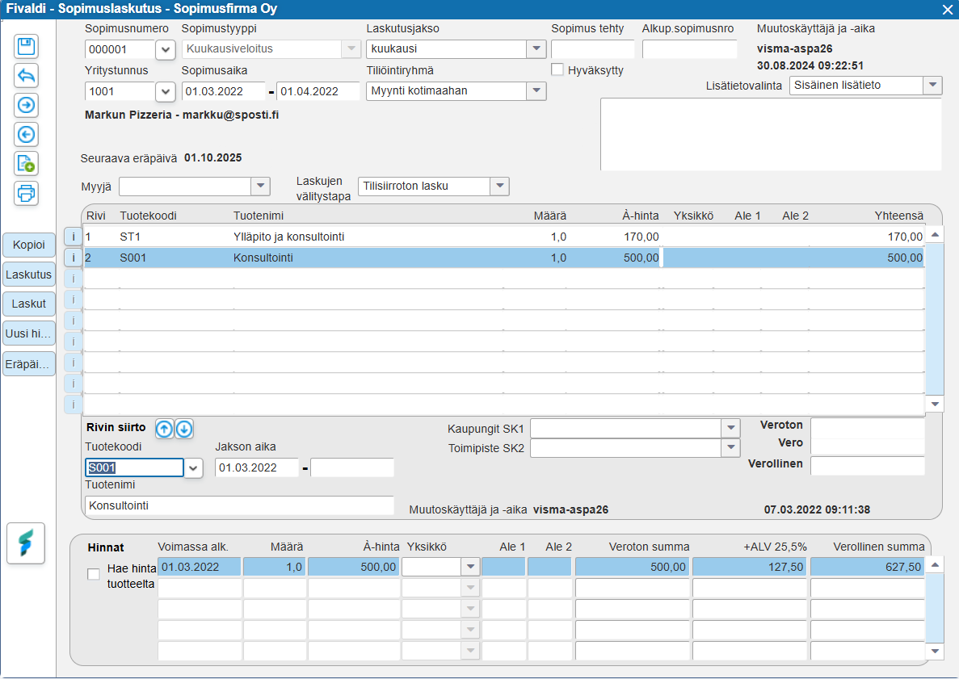This screenshot has width=959, height=679.
Task: Tick the Hae hinta tuotteelta checkbox
Action: pos(94,574)
